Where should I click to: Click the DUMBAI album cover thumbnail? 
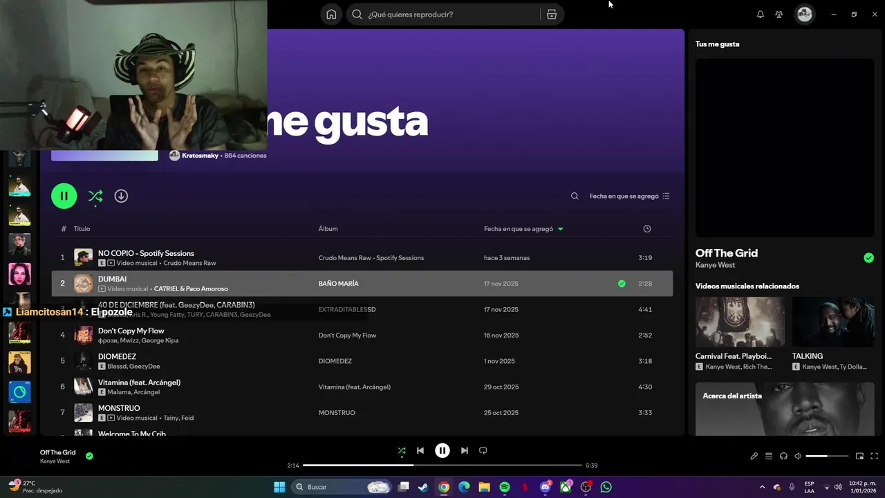coord(83,284)
